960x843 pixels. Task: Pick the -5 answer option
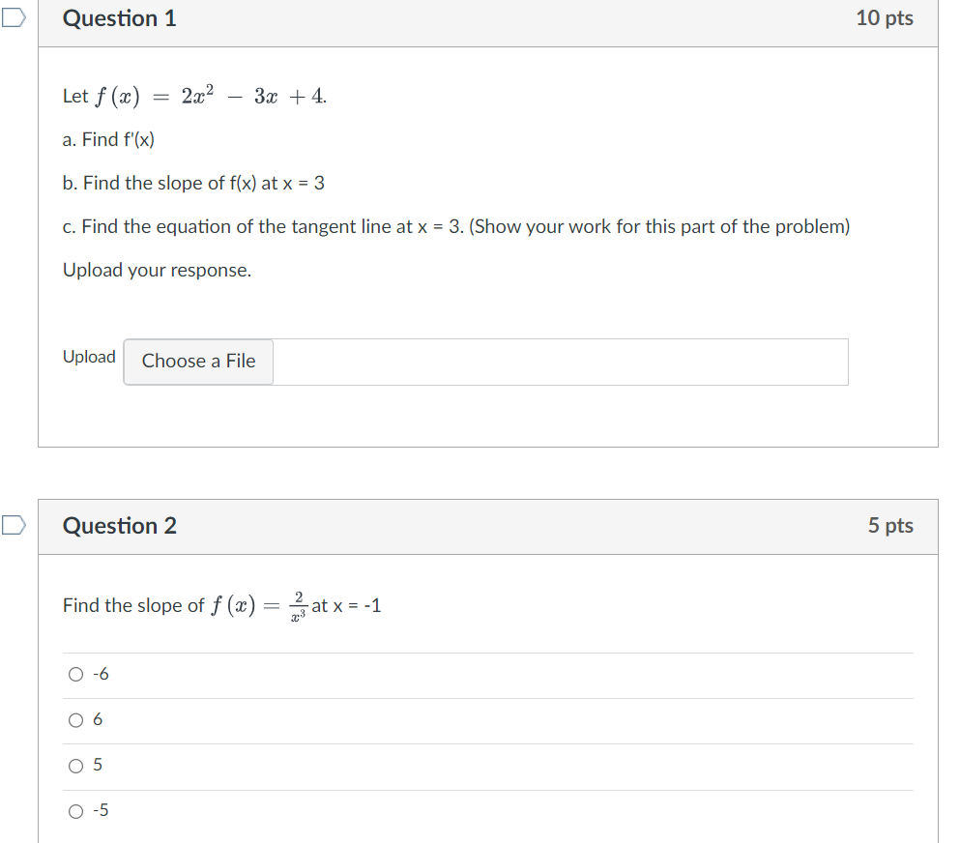(76, 811)
